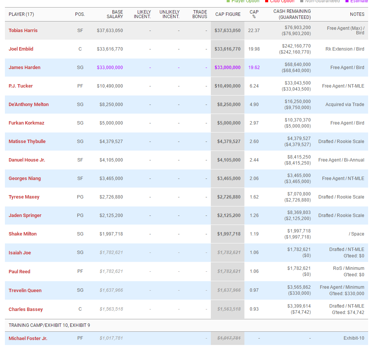Image resolution: width=370 pixels, height=351 pixels.
Task: Select De'Anthony Melton player link
Action: (29, 105)
